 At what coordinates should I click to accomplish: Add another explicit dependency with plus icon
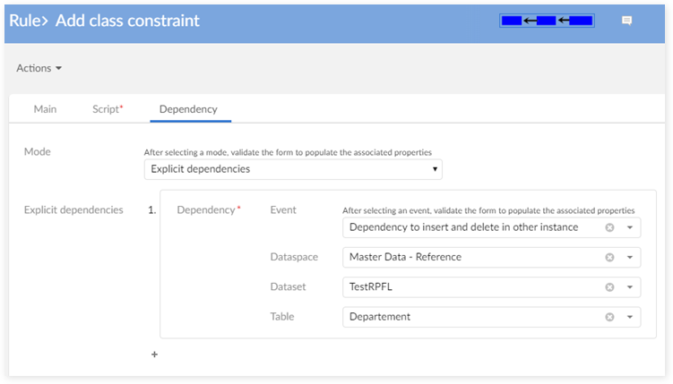pyautogui.click(x=154, y=354)
